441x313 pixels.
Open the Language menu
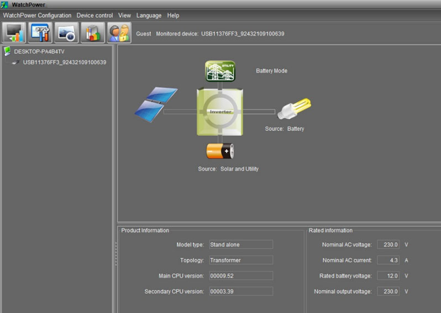(x=149, y=15)
